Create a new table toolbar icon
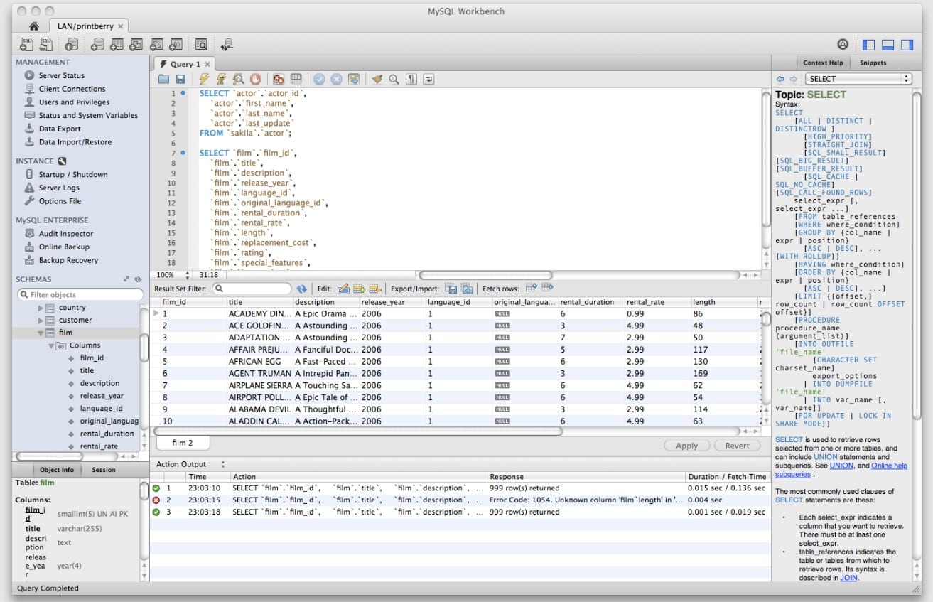 [x=117, y=45]
